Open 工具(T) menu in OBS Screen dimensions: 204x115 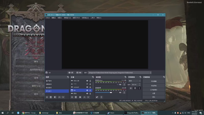pos(93,18)
